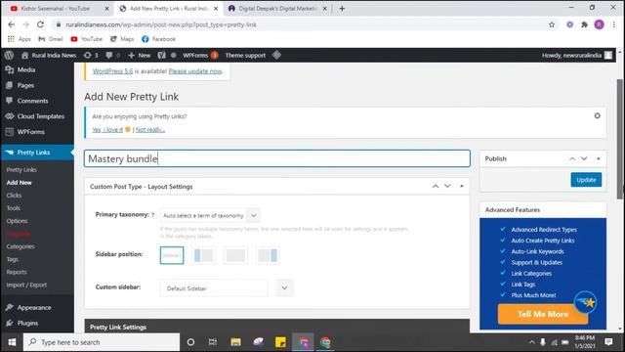Open the Apps shortcut in bookmarks bar
The height and width of the screenshot is (352, 625).
(x=20, y=39)
